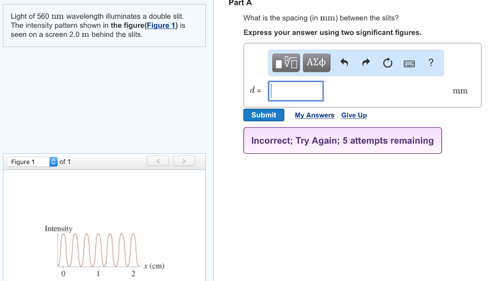Open the keyboard shortcuts icon
This screenshot has width=497, height=281.
[x=409, y=63]
